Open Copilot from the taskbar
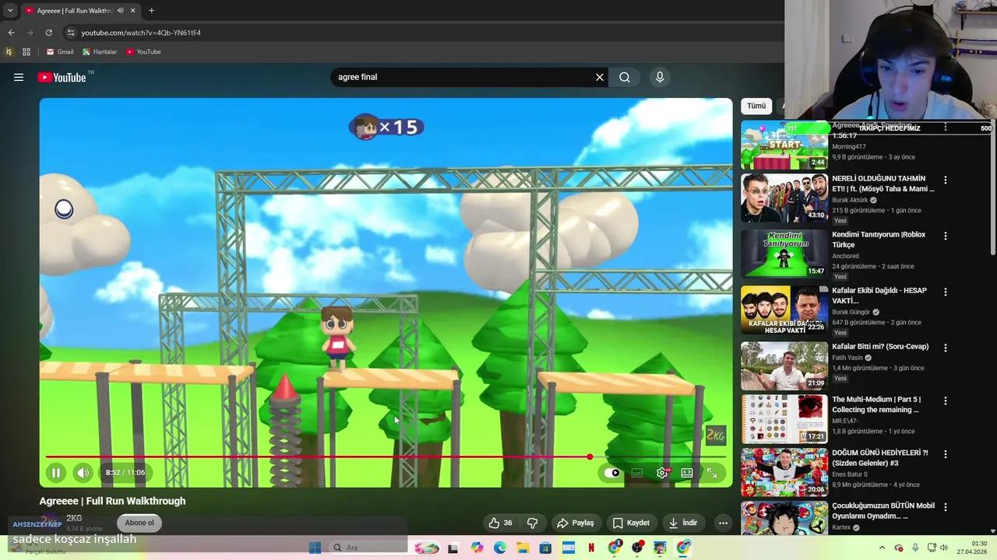This screenshot has height=560, width=997. pos(477,548)
